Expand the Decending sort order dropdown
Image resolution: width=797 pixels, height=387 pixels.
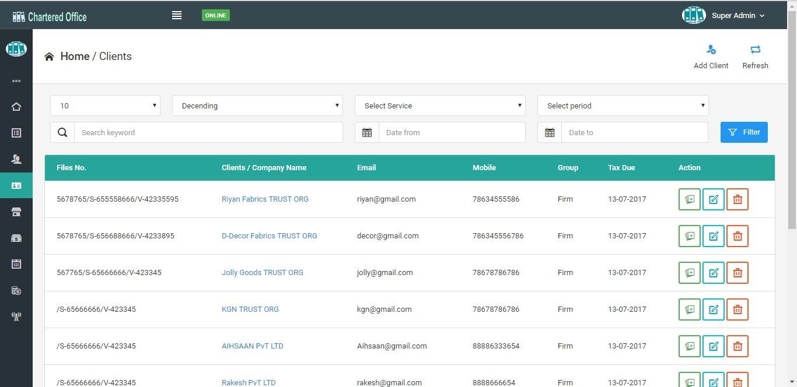click(x=258, y=105)
